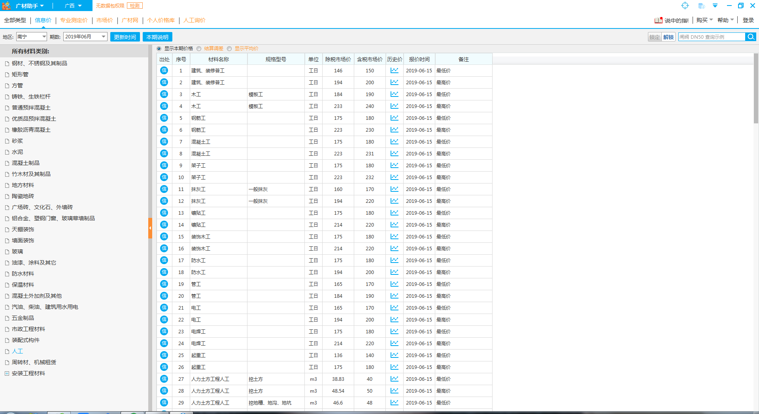The height and width of the screenshot is (414, 759).
Task: Select 显示平均价 radio button
Action: [x=229, y=49]
